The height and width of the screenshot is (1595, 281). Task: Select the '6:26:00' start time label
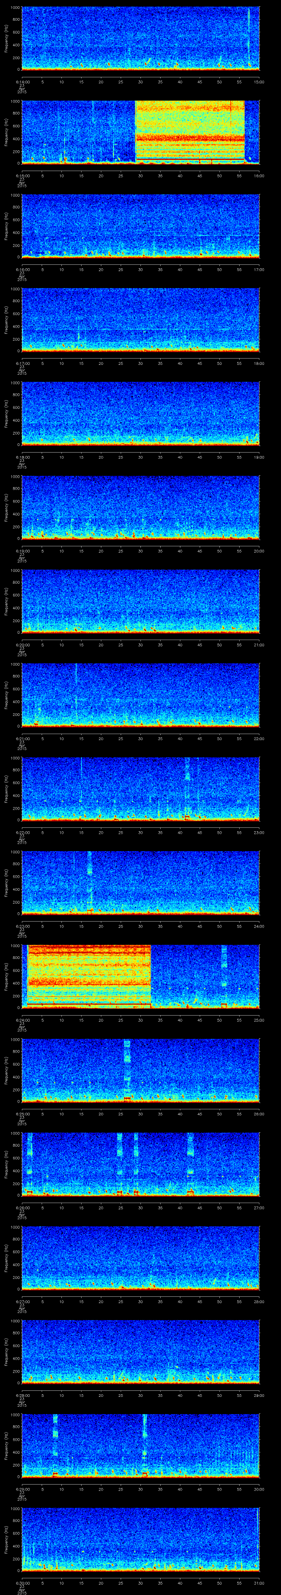point(22,1207)
